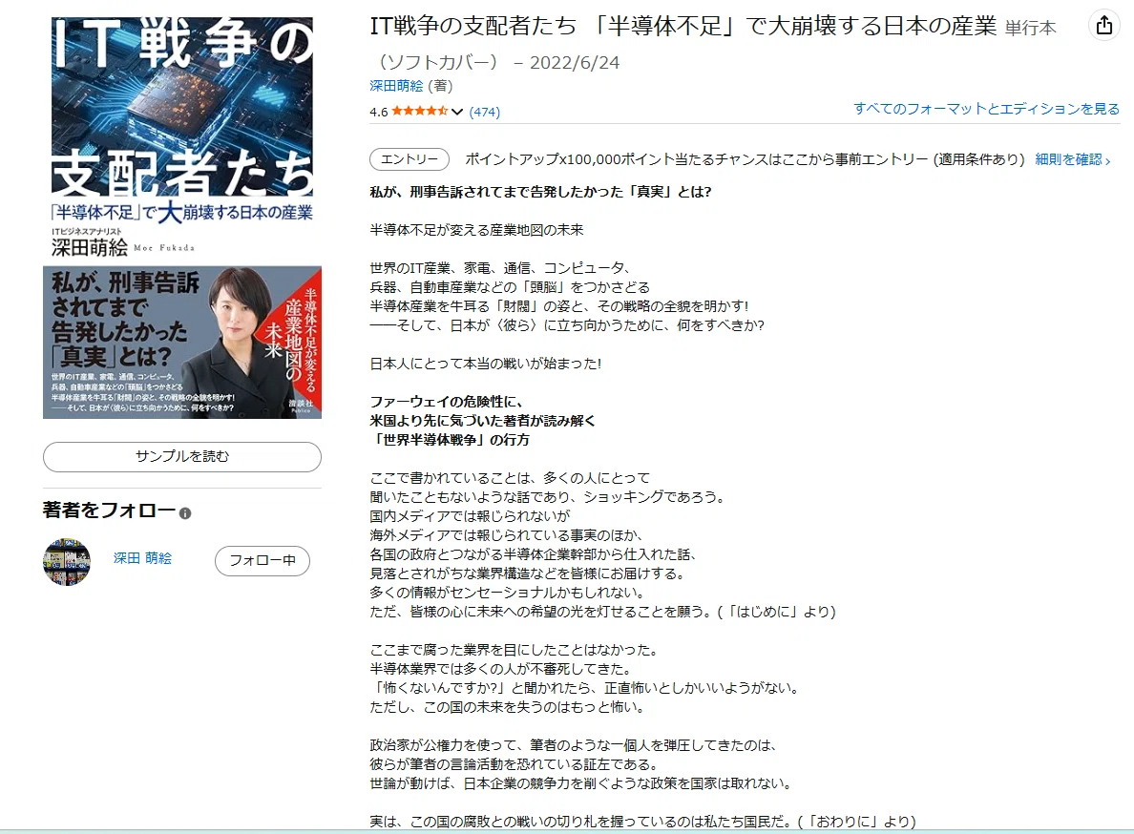
Task: Click the line ここまで腐った業界を目にしたことはなかった。
Action: (515, 650)
